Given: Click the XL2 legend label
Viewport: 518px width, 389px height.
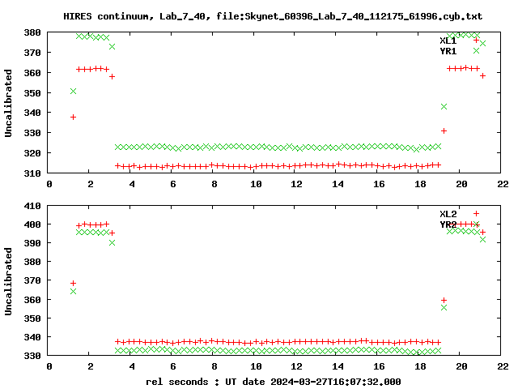Looking at the screenshot, I should 448,214.
